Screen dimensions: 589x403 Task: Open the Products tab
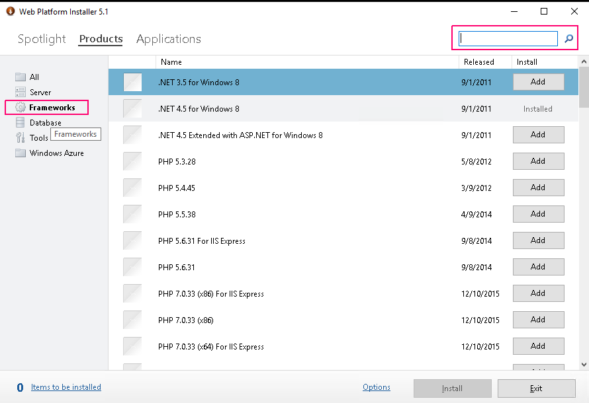[101, 39]
